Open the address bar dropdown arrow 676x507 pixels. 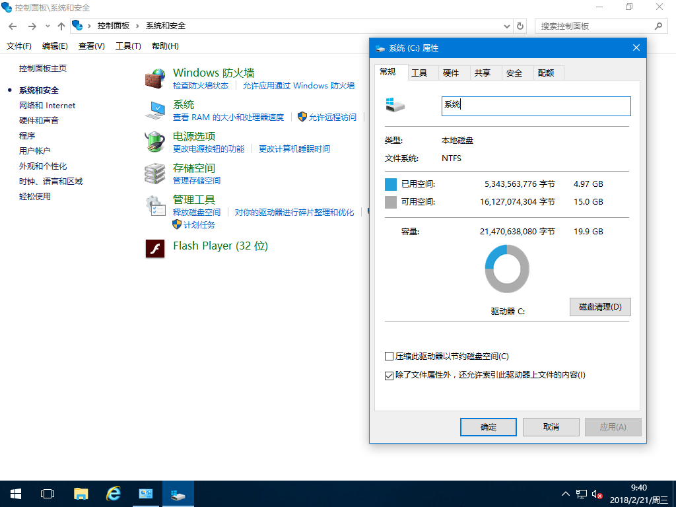(x=506, y=26)
